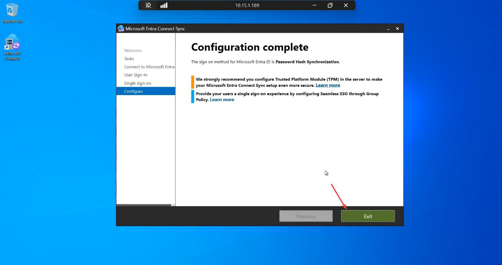Viewport: 502px width, 265px height.
Task: Click the signal strength icon in session bar
Action: coord(164,5)
